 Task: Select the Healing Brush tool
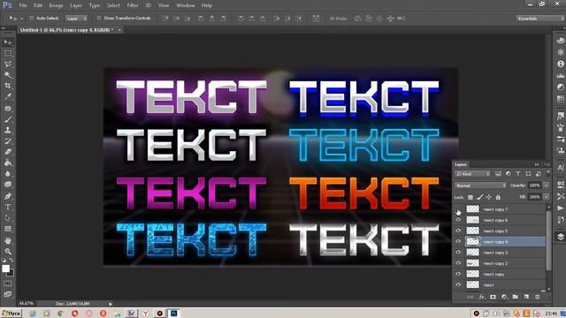click(x=8, y=109)
